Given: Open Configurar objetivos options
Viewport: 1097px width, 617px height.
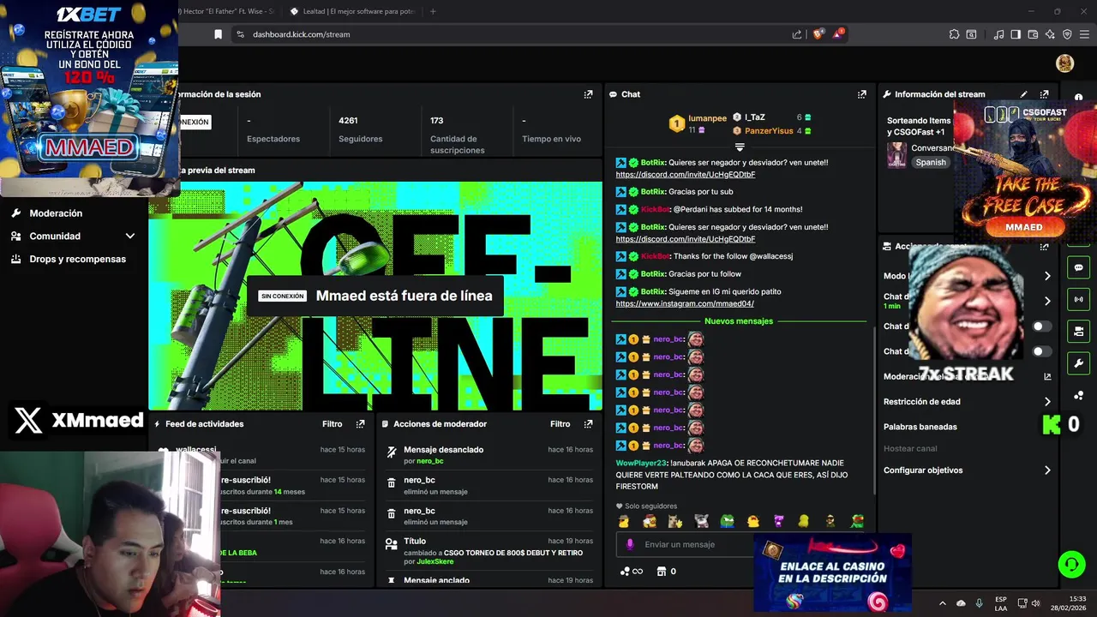Looking at the screenshot, I should coord(967,470).
